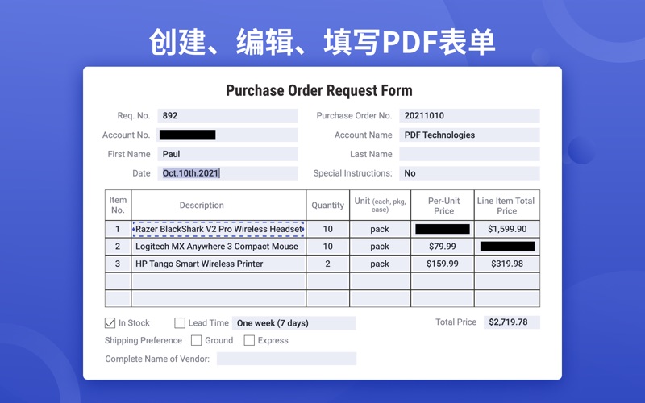Click per-unit price $159.99

pyautogui.click(x=443, y=264)
